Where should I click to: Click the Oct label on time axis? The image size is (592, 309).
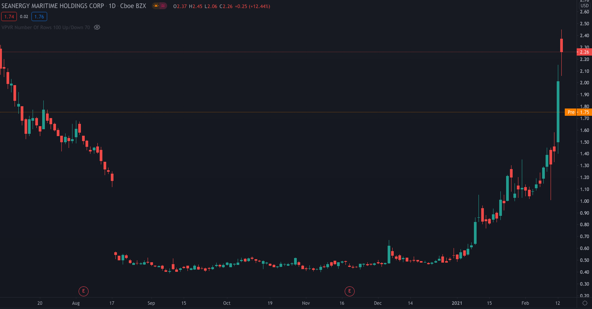click(x=227, y=303)
